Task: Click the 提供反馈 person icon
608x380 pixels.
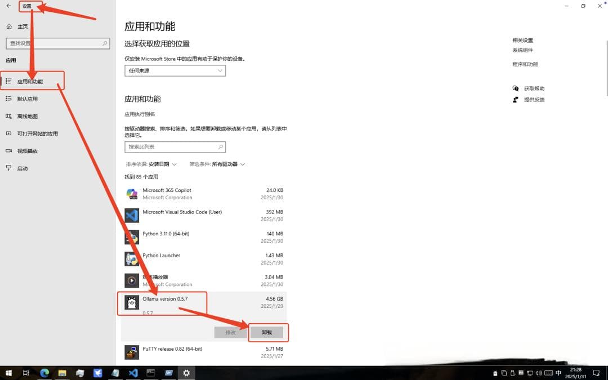Action: coord(515,100)
